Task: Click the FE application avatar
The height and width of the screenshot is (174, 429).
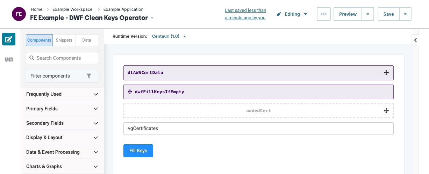Action: [x=19, y=14]
